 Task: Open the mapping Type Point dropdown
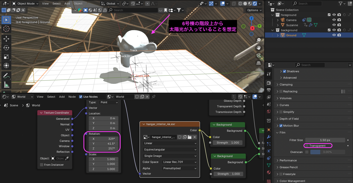pyautogui.click(x=109, y=102)
